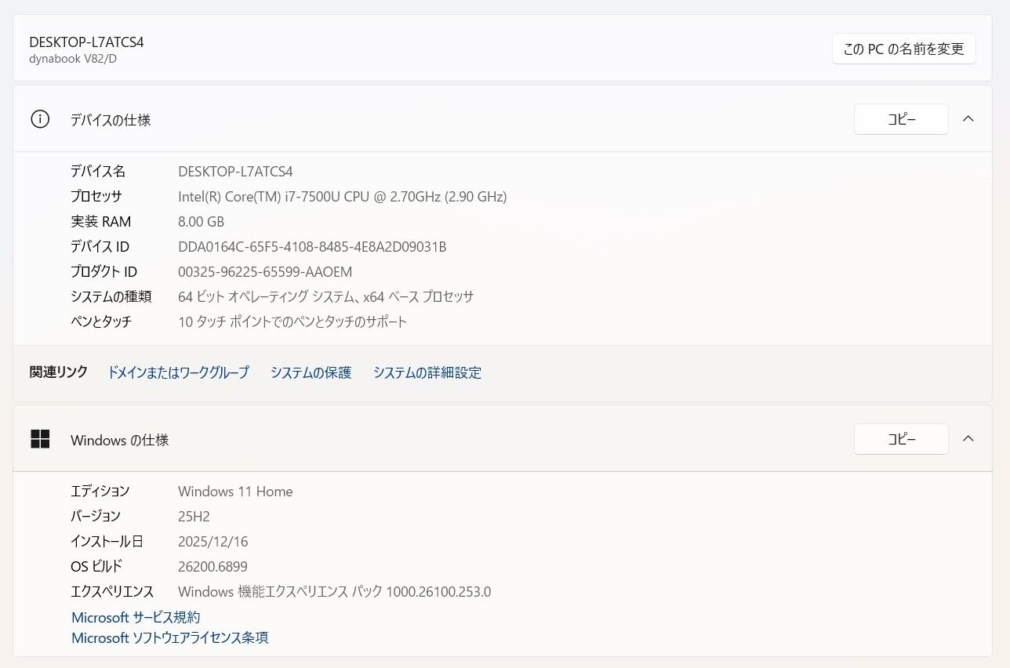The image size is (1010, 668).
Task: Select the device ID value DDA0164C-65F5-4108-8485-4E8A2D09031B
Action: point(312,246)
